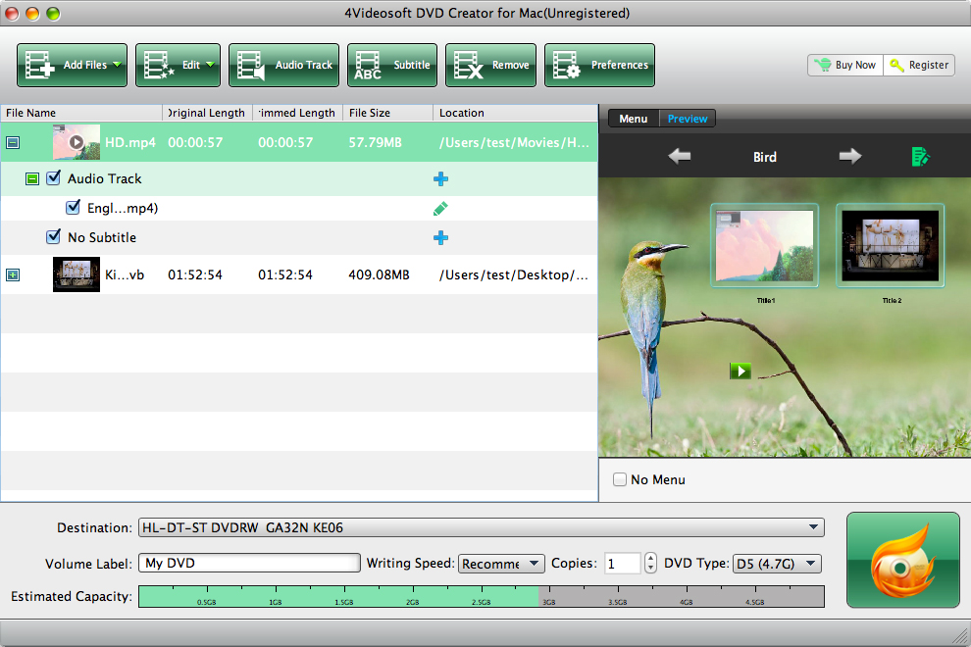This screenshot has width=971, height=647.
Task: Click the Register button
Action: pos(919,65)
